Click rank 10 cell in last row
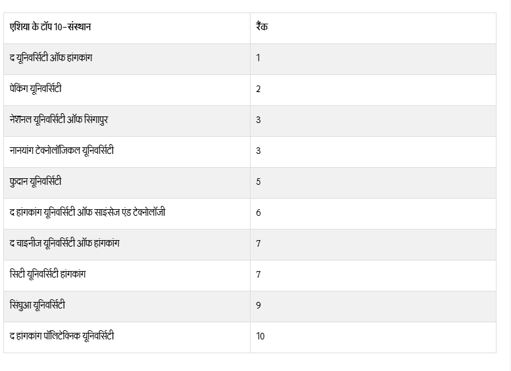Screen dimensions: 511x371 (260, 336)
